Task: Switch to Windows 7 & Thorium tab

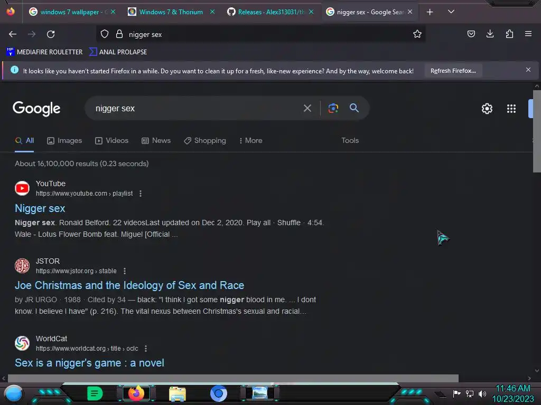Action: click(171, 12)
